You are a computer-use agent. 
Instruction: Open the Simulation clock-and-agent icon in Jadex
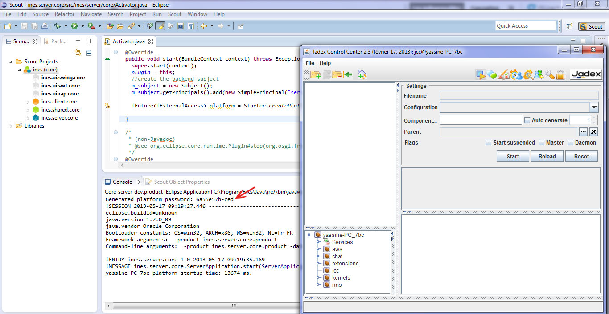[x=516, y=74]
